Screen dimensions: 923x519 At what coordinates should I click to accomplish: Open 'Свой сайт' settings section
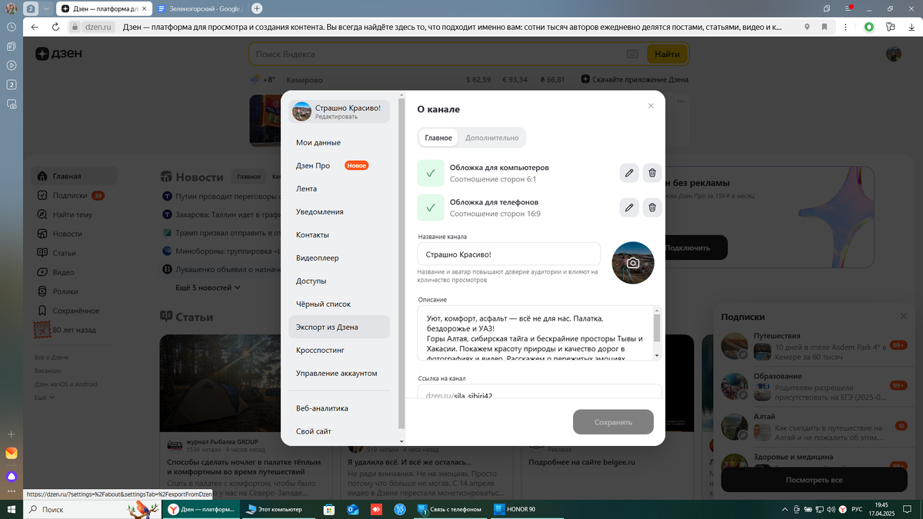339,431
